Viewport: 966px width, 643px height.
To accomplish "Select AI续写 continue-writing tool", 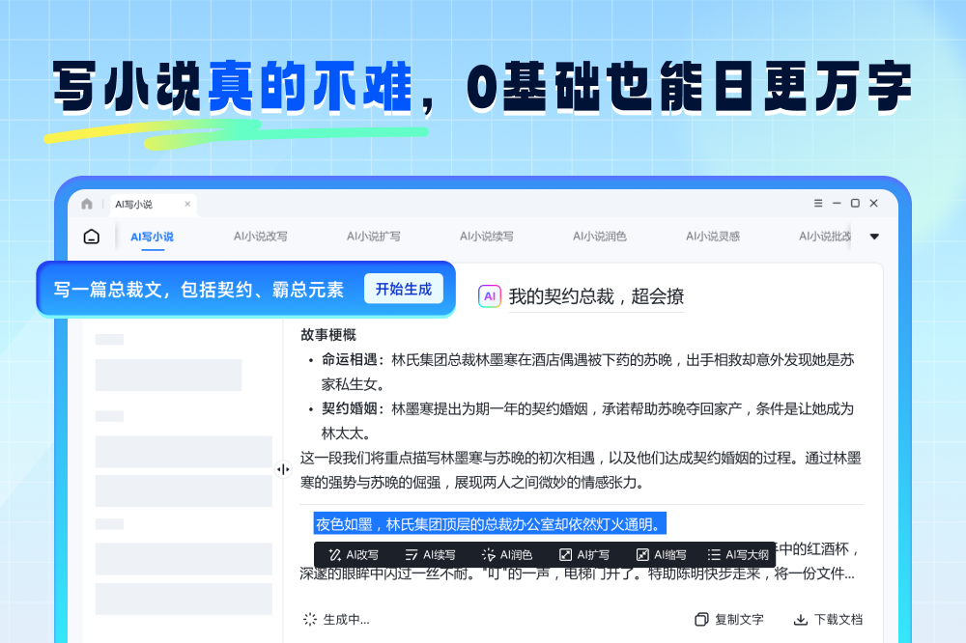I will click(x=430, y=555).
